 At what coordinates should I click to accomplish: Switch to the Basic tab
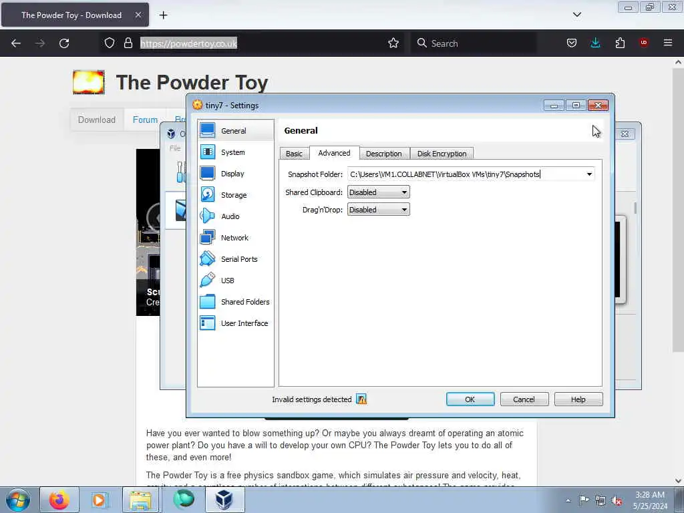[294, 154]
